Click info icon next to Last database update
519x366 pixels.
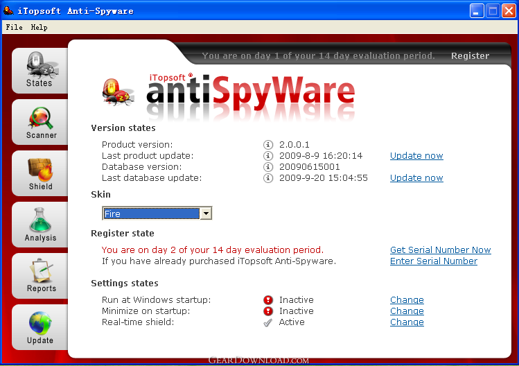(268, 178)
